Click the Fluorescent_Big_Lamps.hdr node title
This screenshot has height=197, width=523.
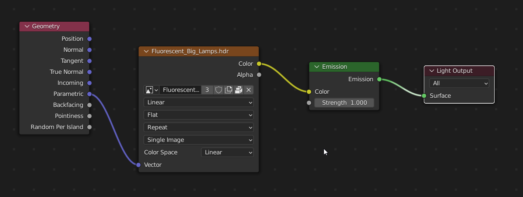tap(190, 51)
